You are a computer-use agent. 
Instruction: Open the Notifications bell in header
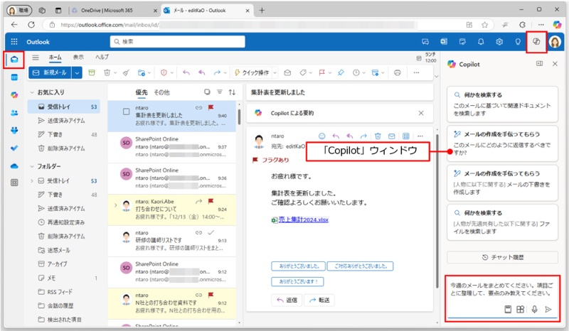tap(481, 42)
